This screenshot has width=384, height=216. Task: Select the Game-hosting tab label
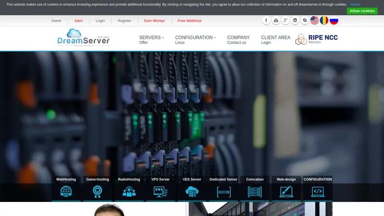97,179
